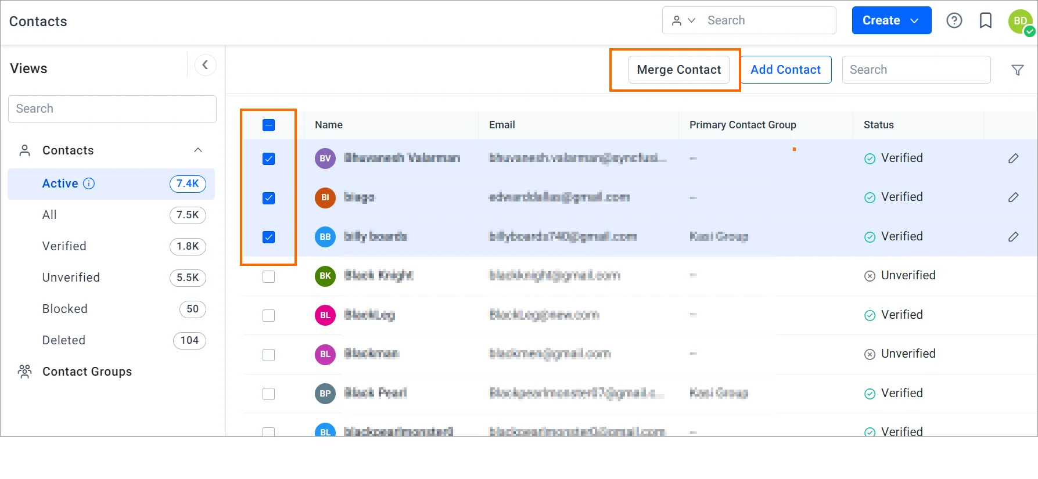Toggle the select-all header checkbox
The image size is (1038, 479).
268,125
